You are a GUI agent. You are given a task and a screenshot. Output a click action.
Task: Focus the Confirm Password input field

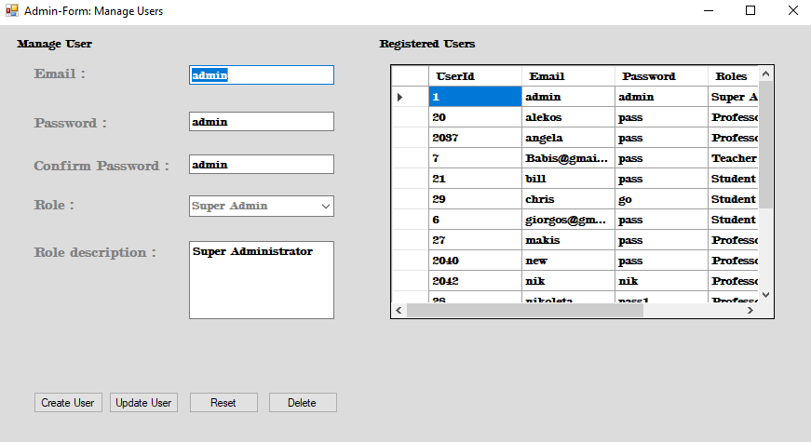coord(262,165)
